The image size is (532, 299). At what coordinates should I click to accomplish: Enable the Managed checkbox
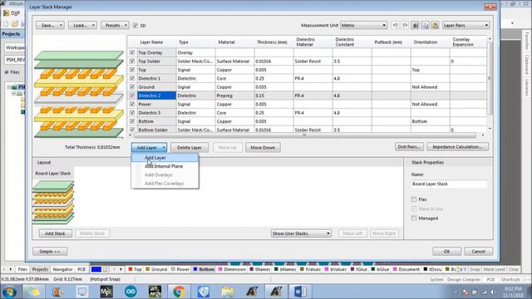414,218
